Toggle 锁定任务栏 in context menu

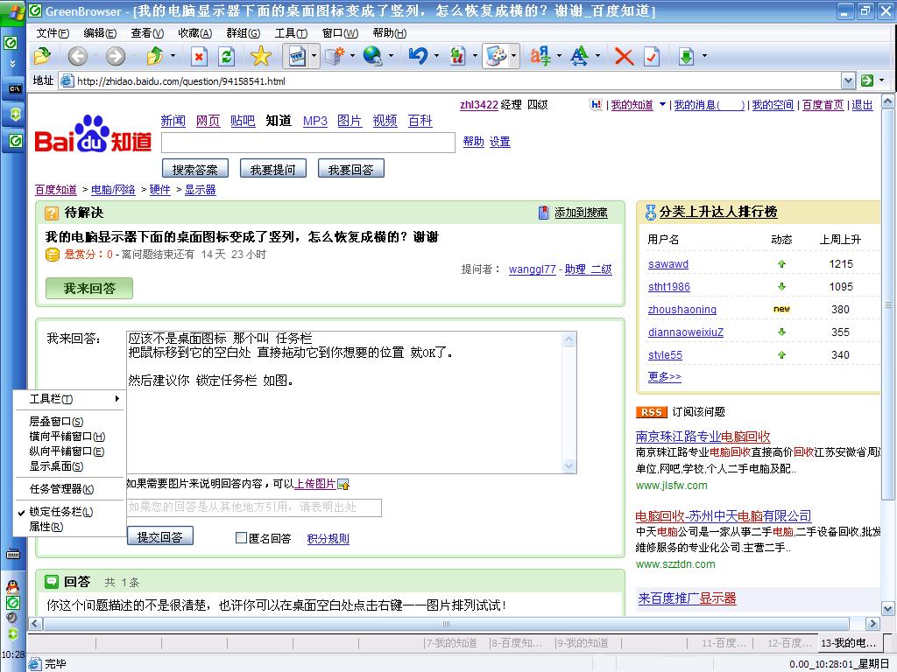61,511
